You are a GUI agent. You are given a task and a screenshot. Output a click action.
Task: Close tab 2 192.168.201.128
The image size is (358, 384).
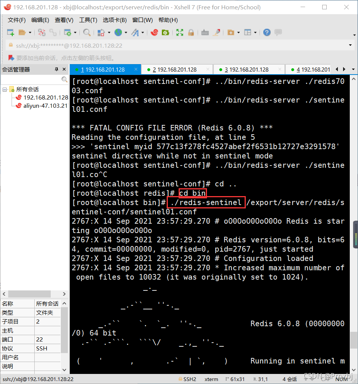[x=208, y=69]
